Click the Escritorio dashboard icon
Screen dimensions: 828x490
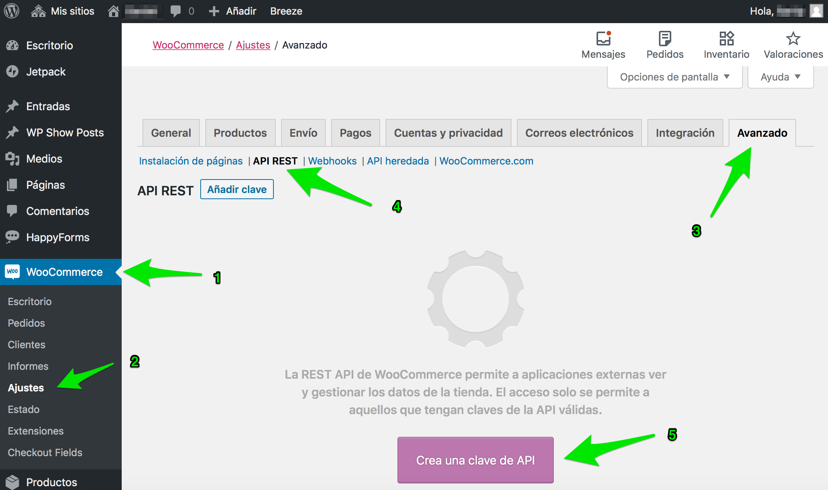(12, 45)
